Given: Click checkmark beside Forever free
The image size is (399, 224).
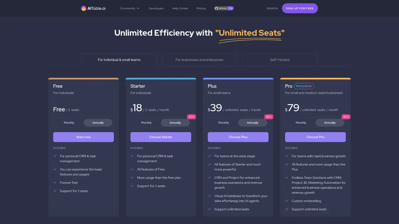Looking at the screenshot, I should pyautogui.click(x=55, y=183).
